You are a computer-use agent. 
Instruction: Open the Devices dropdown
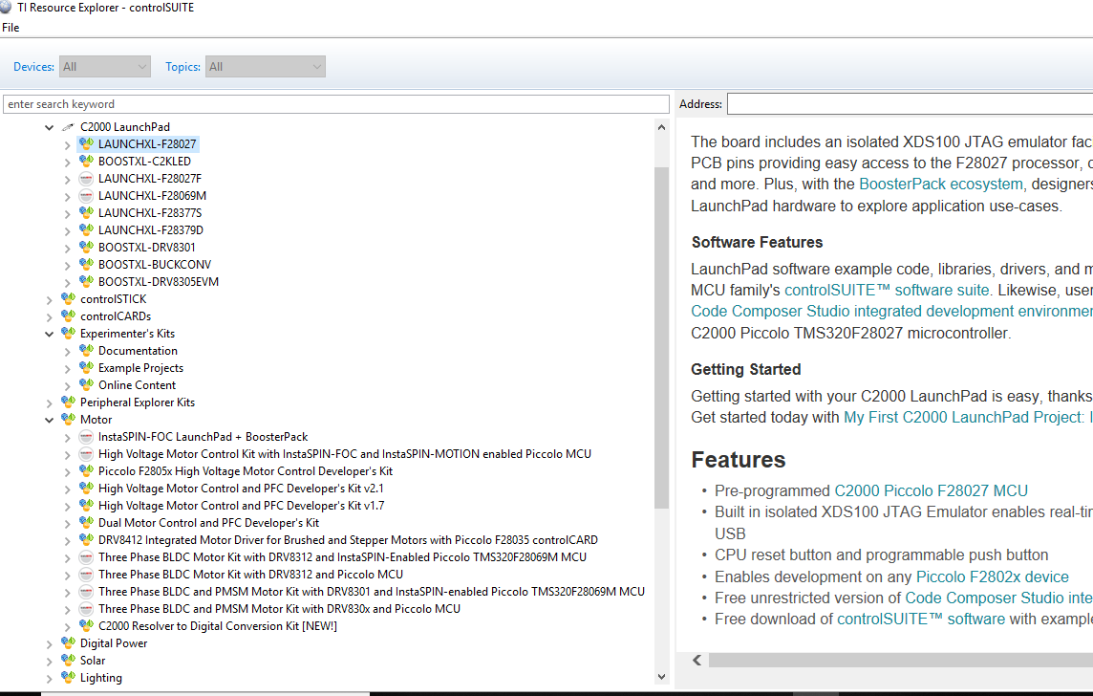(x=104, y=67)
